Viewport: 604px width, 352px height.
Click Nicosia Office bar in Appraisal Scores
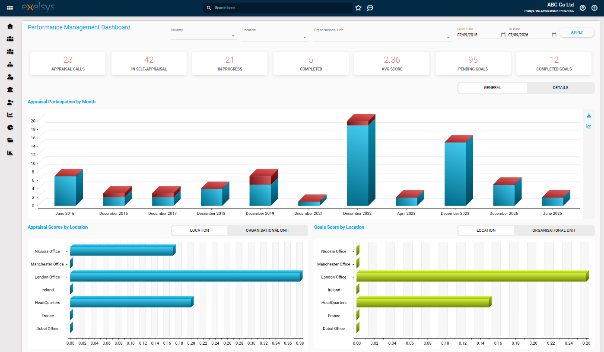(122, 250)
